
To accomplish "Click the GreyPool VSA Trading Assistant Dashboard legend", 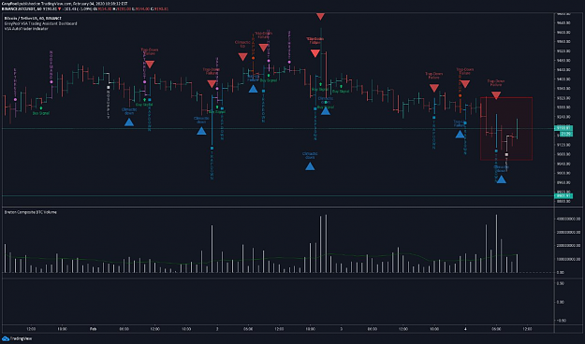I will [x=40, y=23].
